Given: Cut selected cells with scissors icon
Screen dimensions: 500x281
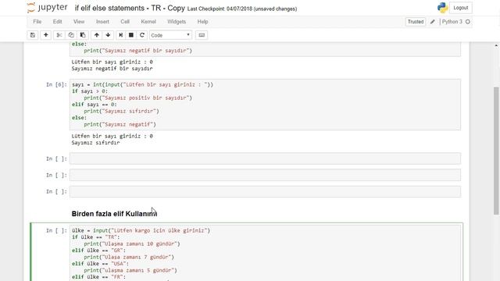Looking at the screenshot, I should [59, 35].
